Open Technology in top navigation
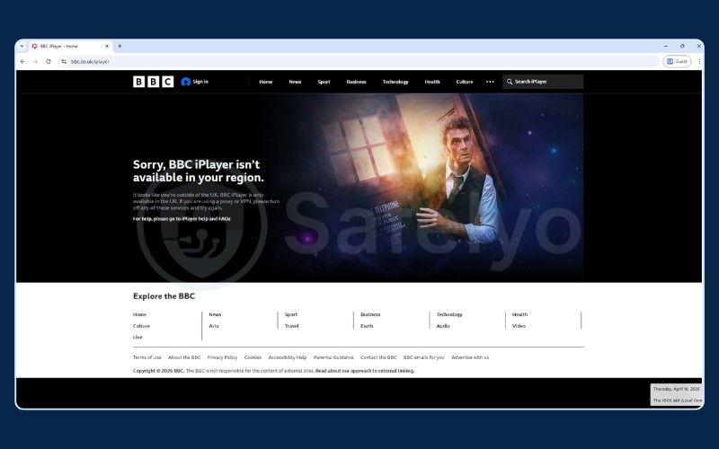Screen dimensions: 719x449 (395, 82)
